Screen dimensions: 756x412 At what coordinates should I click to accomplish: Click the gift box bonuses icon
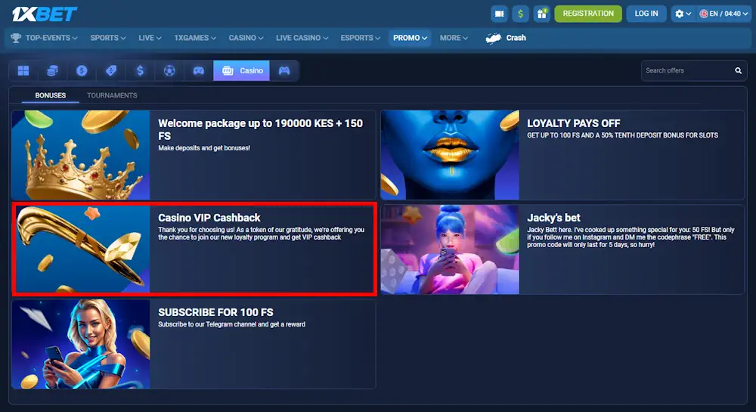pos(541,14)
